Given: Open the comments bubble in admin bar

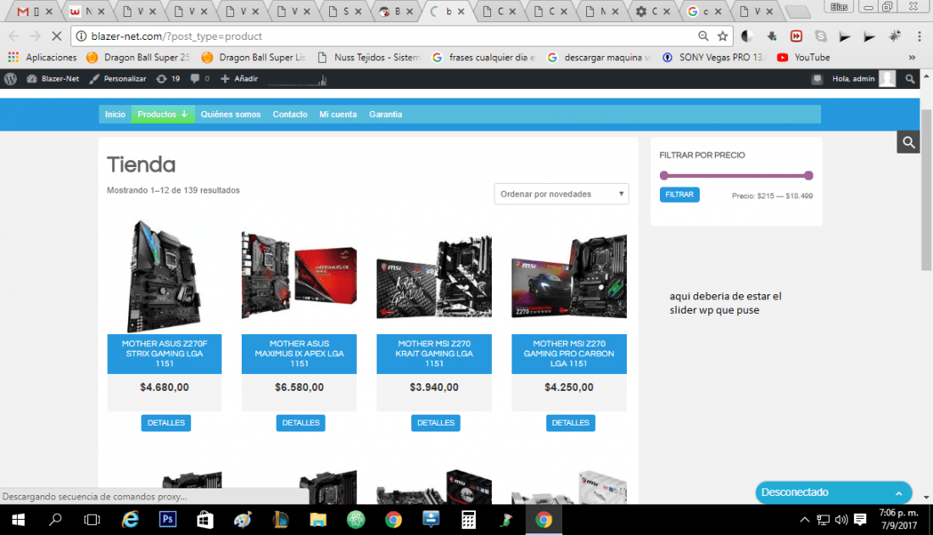Looking at the screenshot, I should [199, 79].
